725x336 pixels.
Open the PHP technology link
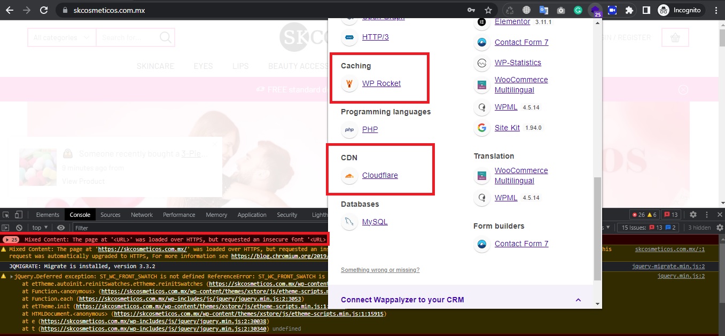[x=370, y=129]
